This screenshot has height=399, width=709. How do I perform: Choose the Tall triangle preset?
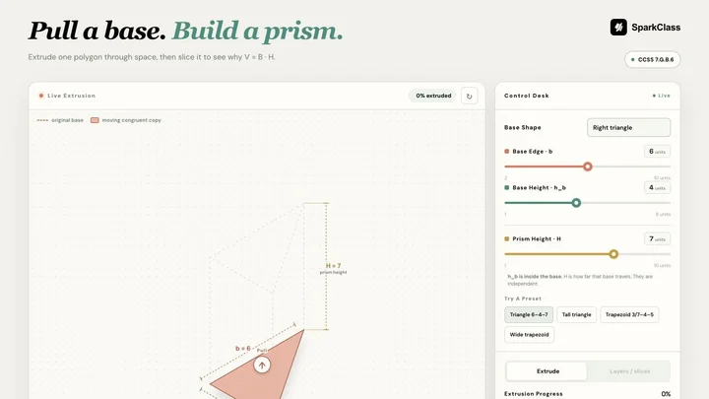point(576,314)
